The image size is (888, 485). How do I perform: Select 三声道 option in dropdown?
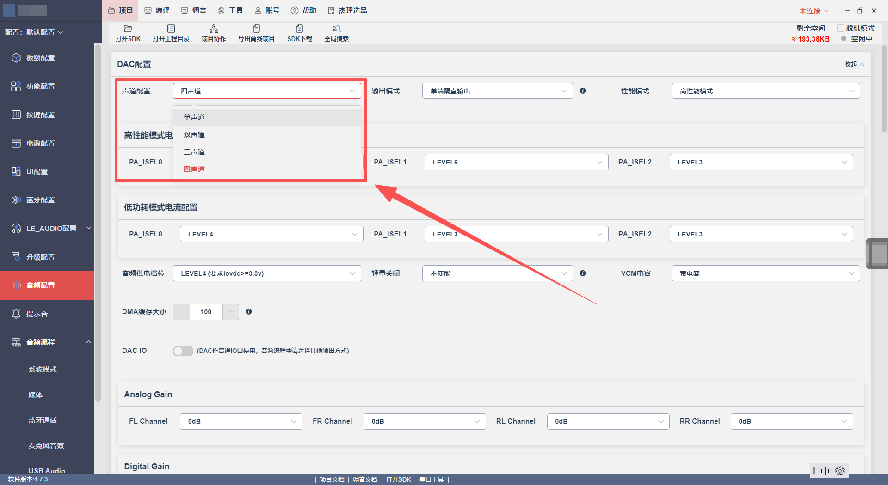point(267,152)
